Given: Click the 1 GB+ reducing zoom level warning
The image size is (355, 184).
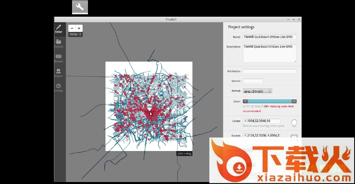Looking at the screenshot, I should (x=268, y=109).
